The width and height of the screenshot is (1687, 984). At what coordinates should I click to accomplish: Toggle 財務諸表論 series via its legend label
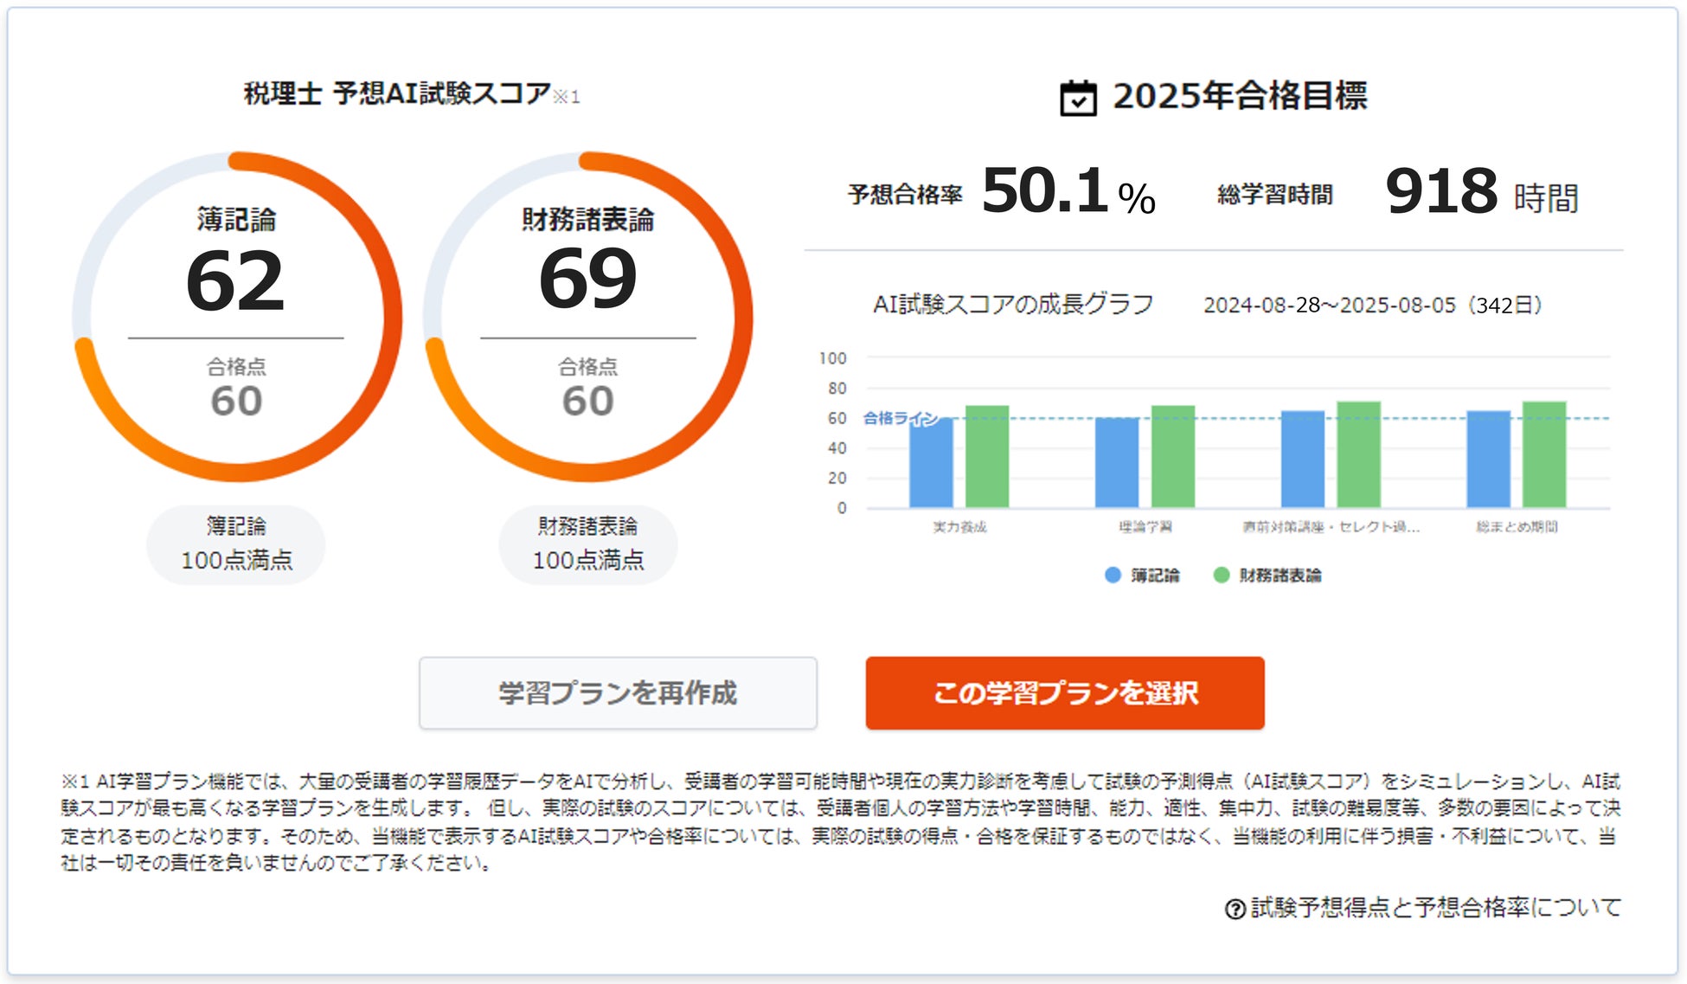[1280, 576]
